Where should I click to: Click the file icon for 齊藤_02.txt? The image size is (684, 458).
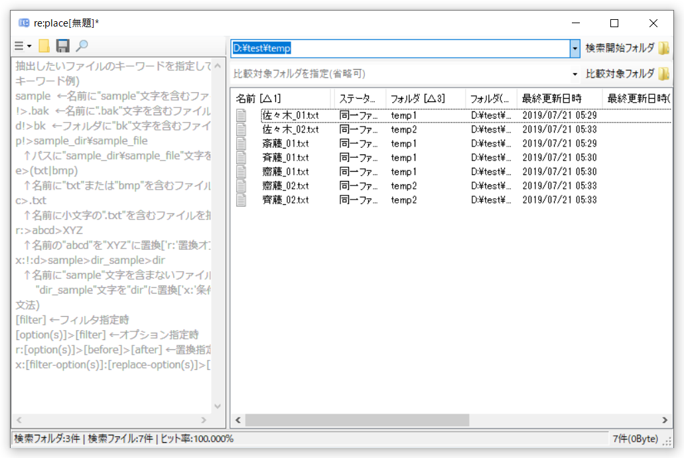241,200
